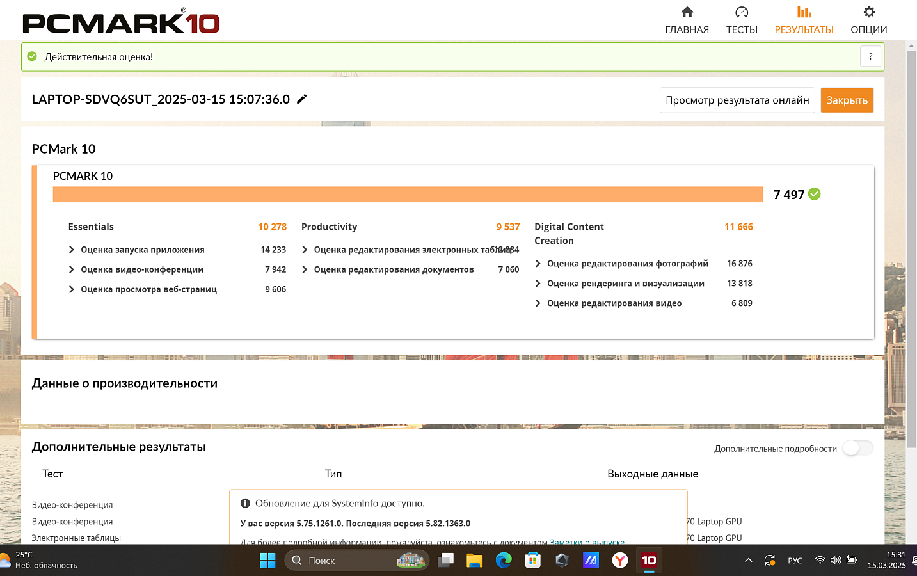Click the Digital Content Creation heading
The width and height of the screenshot is (917, 576).
pos(569,234)
